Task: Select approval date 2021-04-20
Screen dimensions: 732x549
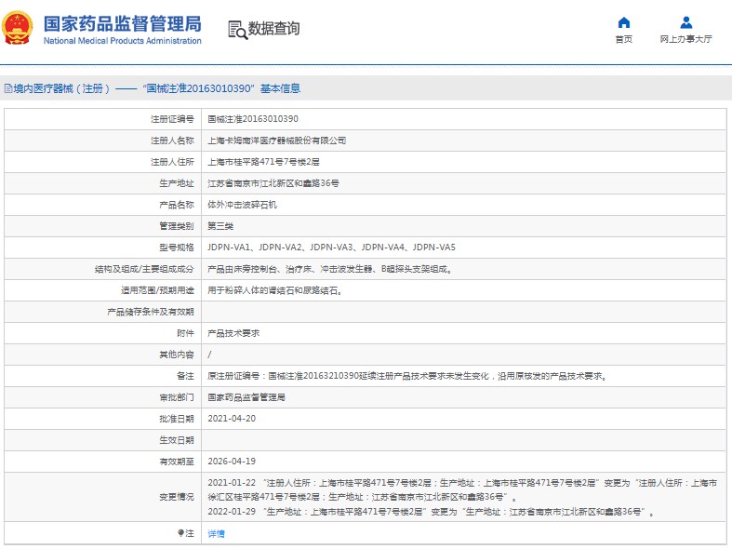Action: tap(232, 419)
